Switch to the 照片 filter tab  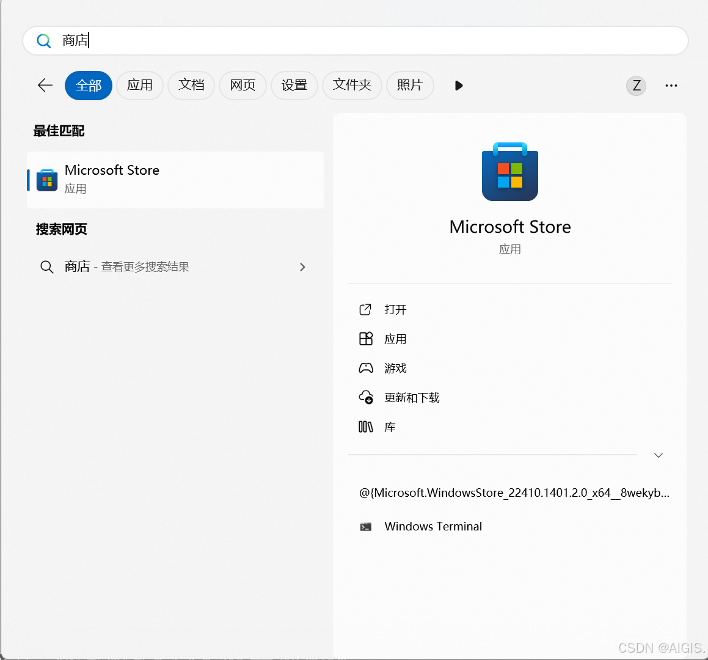click(409, 86)
